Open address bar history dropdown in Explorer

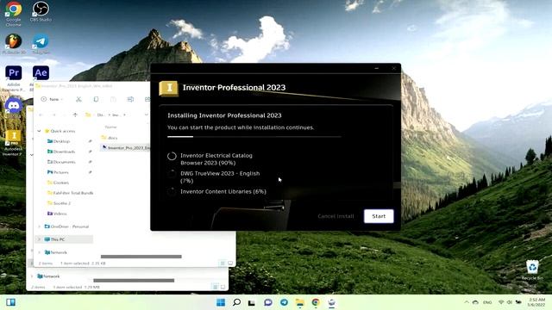[146, 115]
